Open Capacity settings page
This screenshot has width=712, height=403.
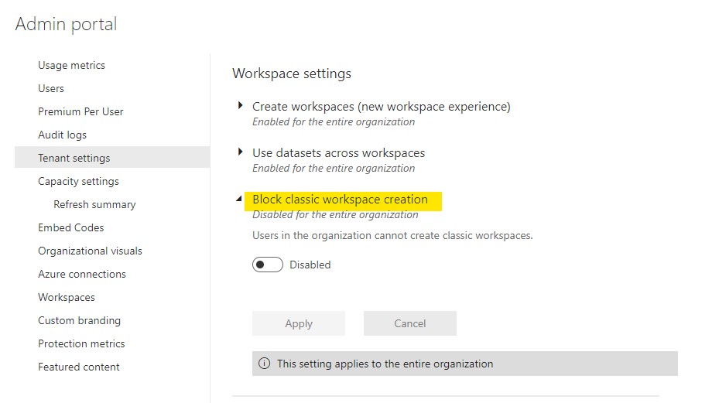[78, 182]
